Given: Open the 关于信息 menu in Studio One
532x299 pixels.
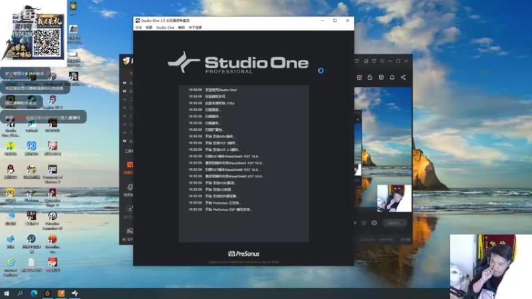Looking at the screenshot, I should (195, 27).
